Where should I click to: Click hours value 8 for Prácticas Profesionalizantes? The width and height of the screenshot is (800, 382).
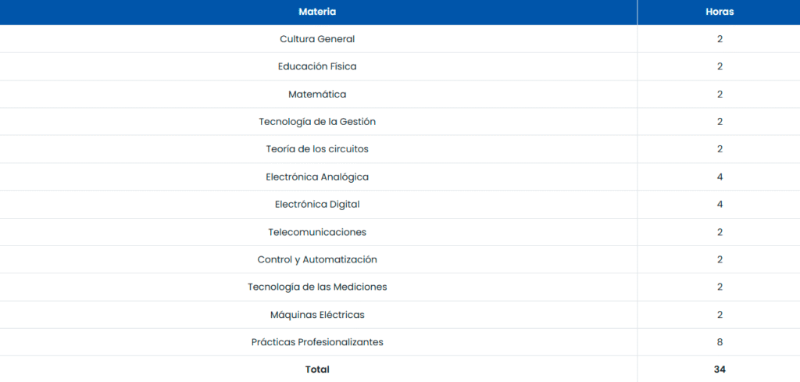click(720, 342)
